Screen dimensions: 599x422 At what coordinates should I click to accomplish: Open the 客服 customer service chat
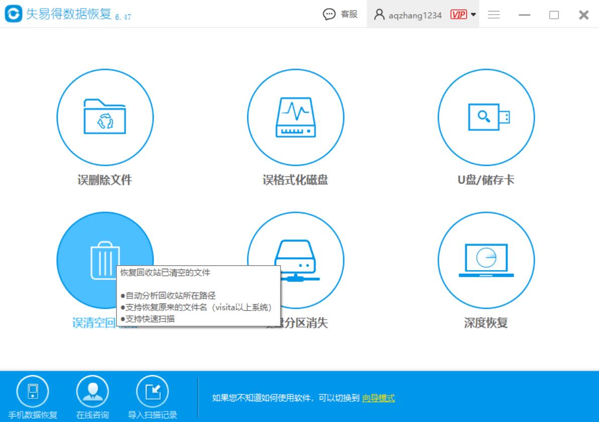click(350, 14)
